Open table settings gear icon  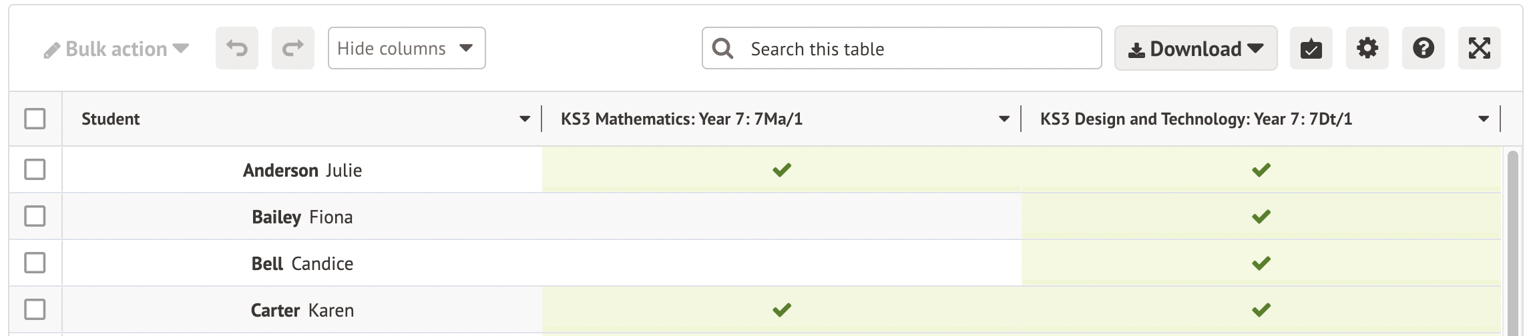pyautogui.click(x=1367, y=48)
